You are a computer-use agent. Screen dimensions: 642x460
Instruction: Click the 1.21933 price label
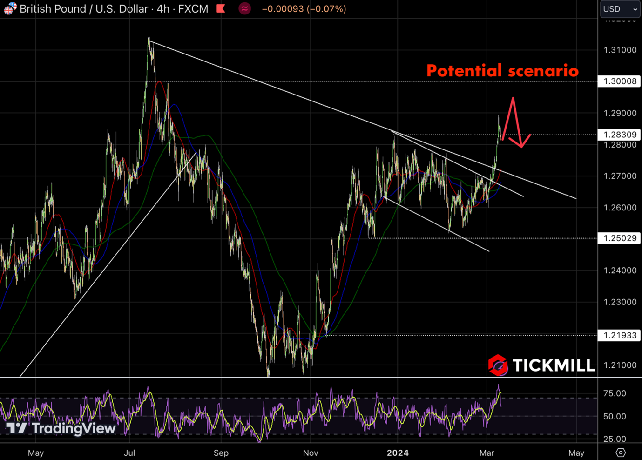point(620,335)
